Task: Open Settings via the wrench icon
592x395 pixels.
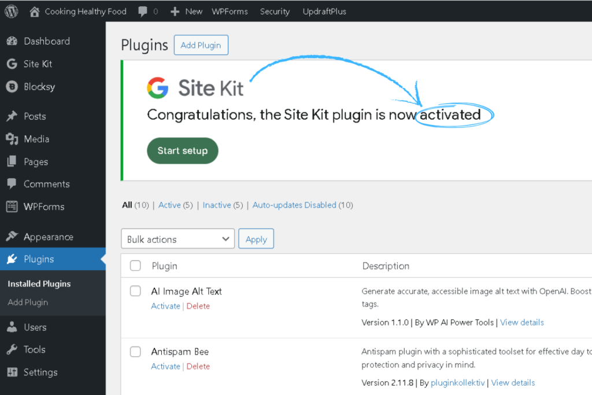Action: (12, 372)
